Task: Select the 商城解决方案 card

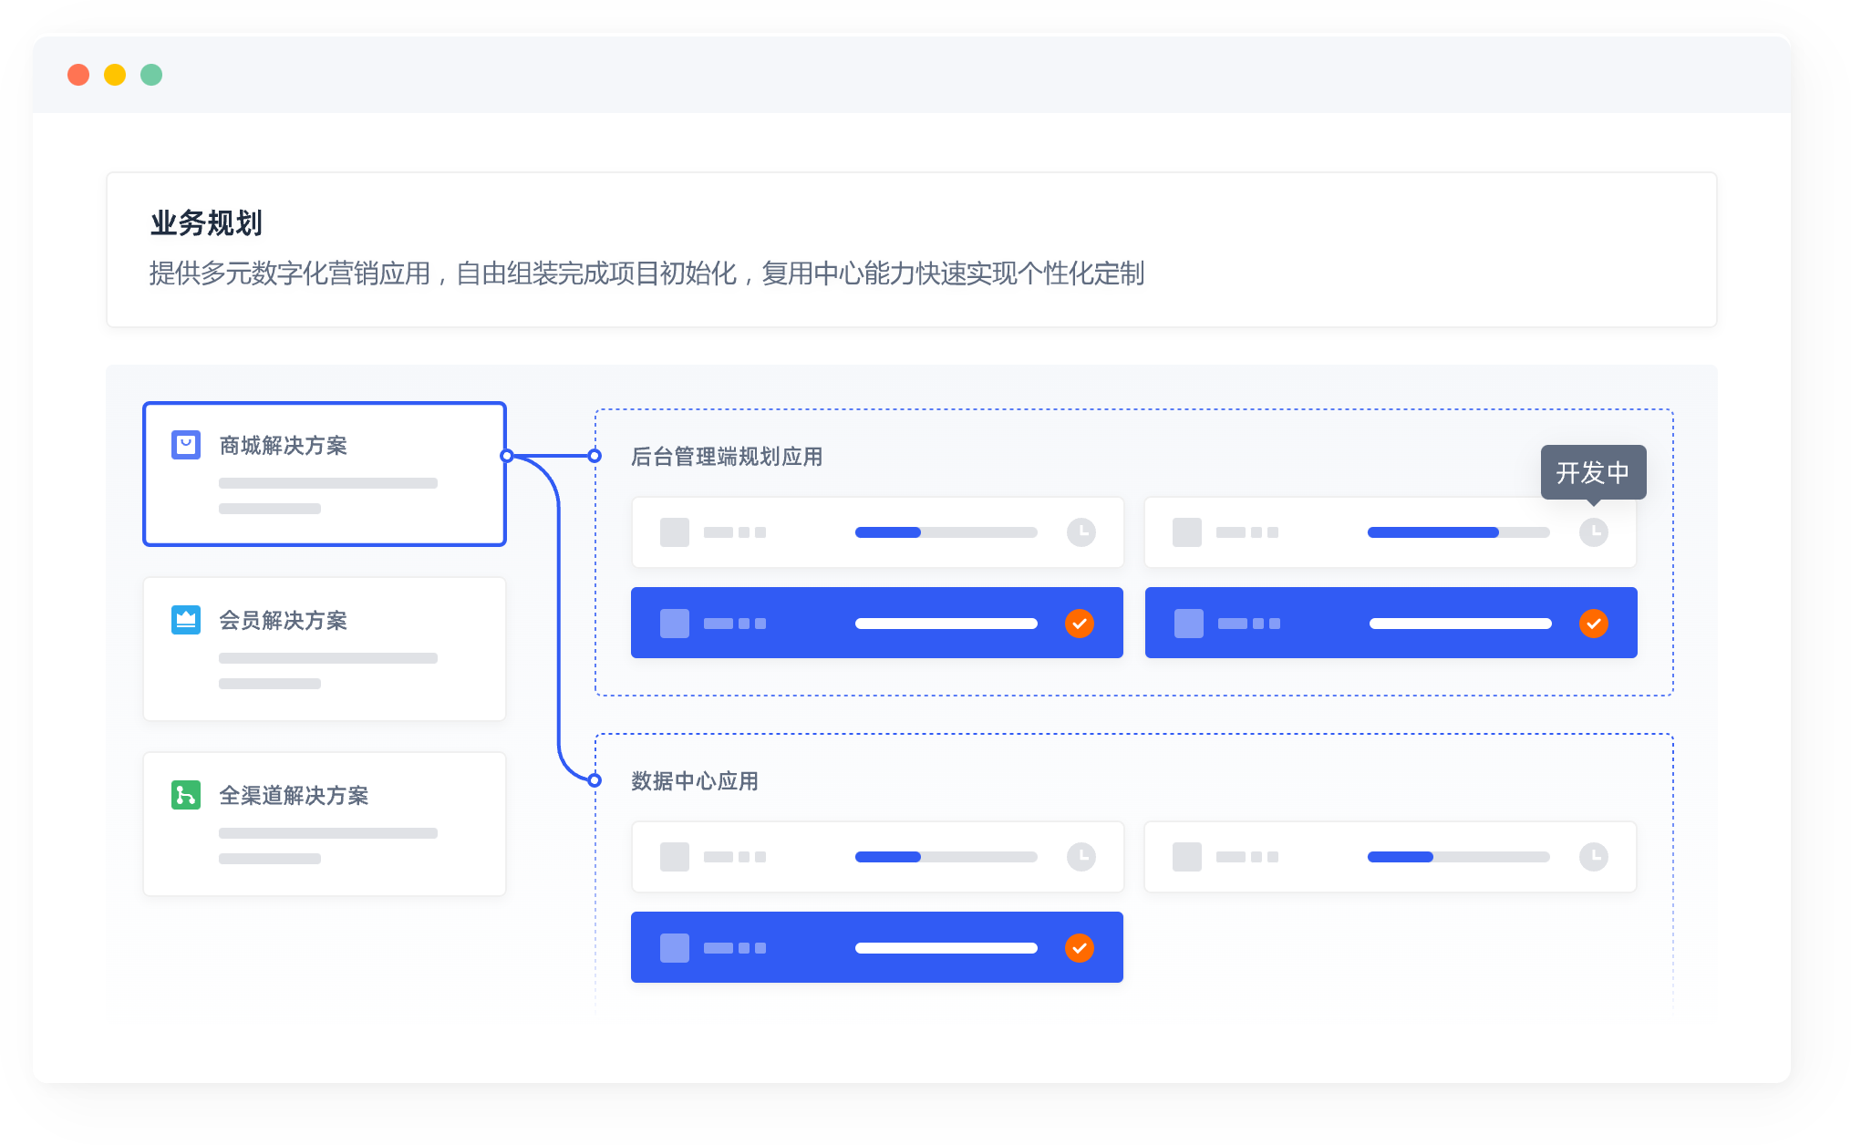Action: [x=325, y=474]
